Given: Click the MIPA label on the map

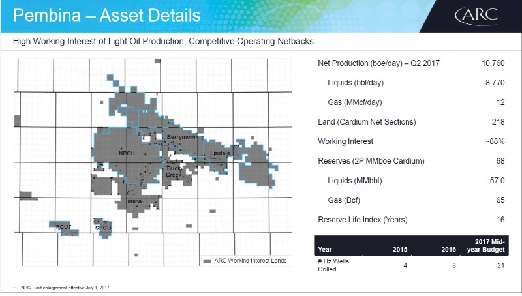Looking at the screenshot, I should pyautogui.click(x=135, y=201).
